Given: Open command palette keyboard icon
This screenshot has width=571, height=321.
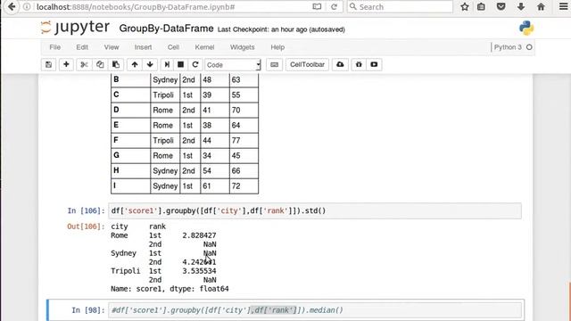Looking at the screenshot, I should coord(274,64).
